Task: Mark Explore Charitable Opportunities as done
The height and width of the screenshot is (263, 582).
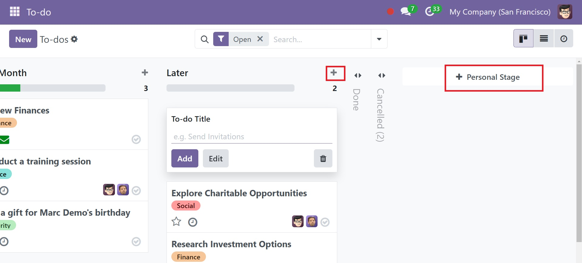Action: 325,222
